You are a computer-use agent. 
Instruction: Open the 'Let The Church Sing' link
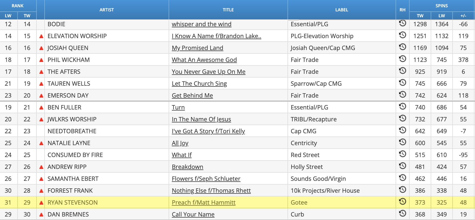pyautogui.click(x=199, y=84)
